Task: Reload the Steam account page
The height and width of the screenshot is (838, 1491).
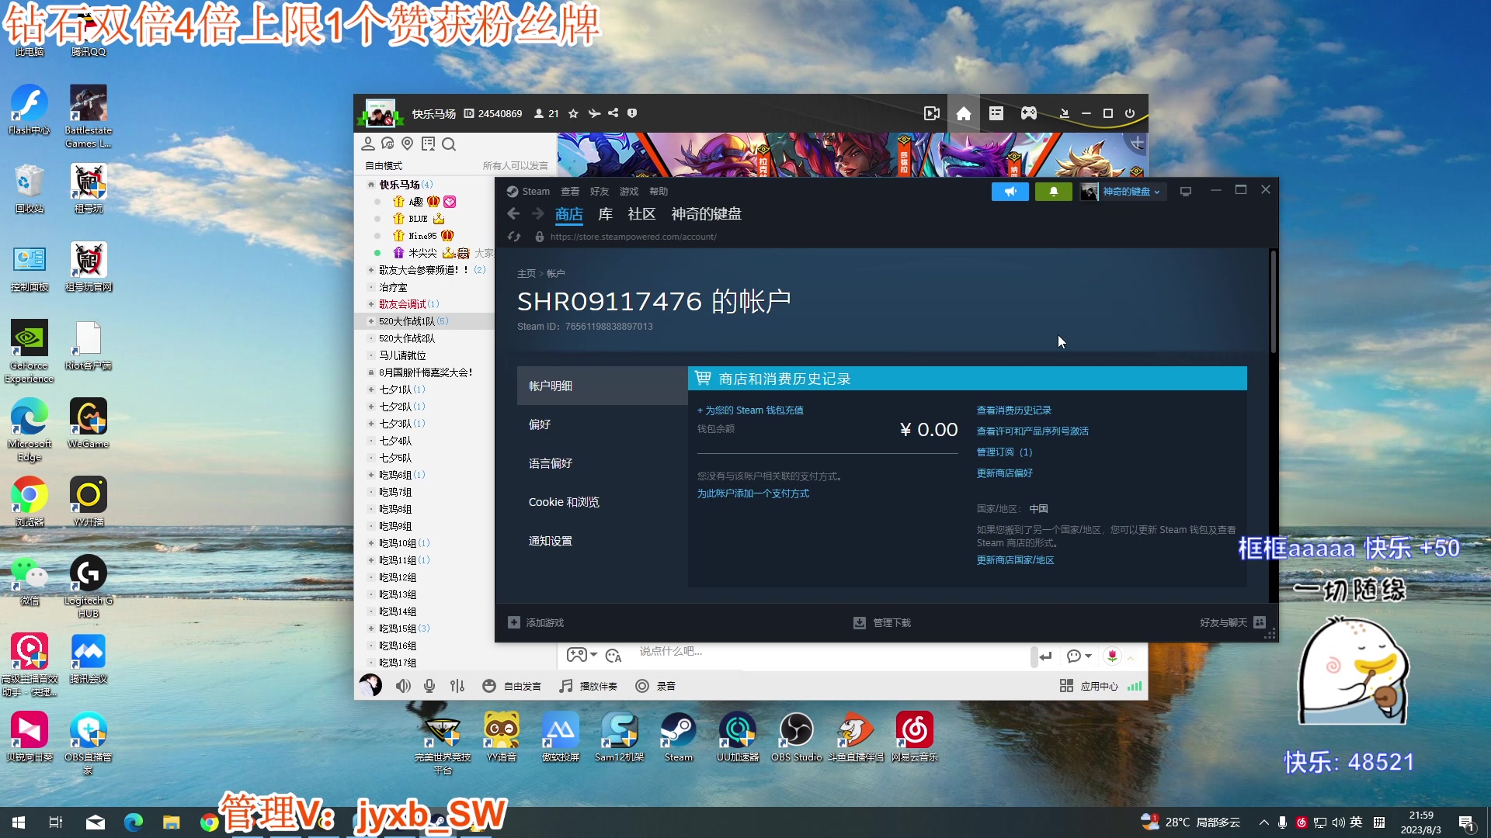Action: coord(513,237)
